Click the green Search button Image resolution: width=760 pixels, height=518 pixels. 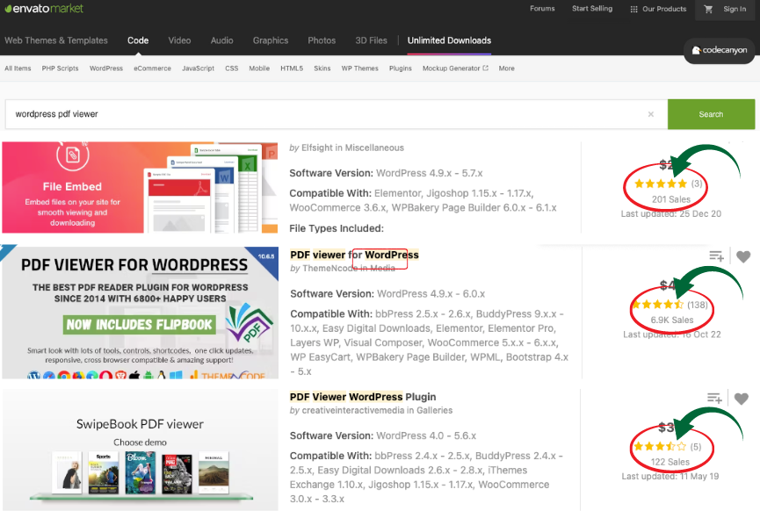point(711,114)
